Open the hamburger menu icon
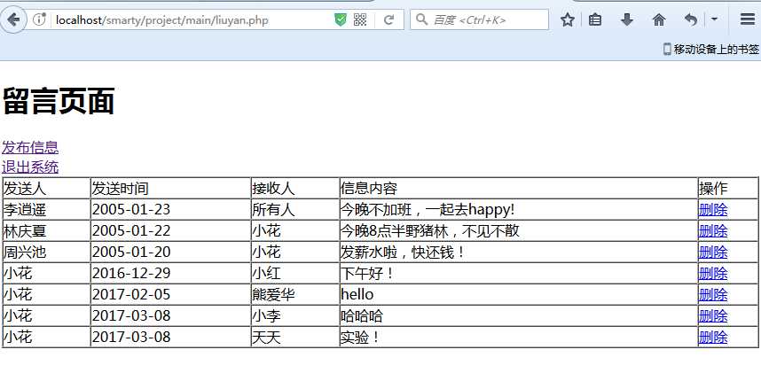 tap(748, 19)
